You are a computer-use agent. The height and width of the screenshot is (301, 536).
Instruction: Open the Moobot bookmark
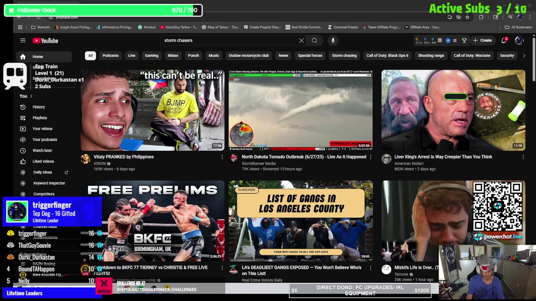[x=147, y=27]
